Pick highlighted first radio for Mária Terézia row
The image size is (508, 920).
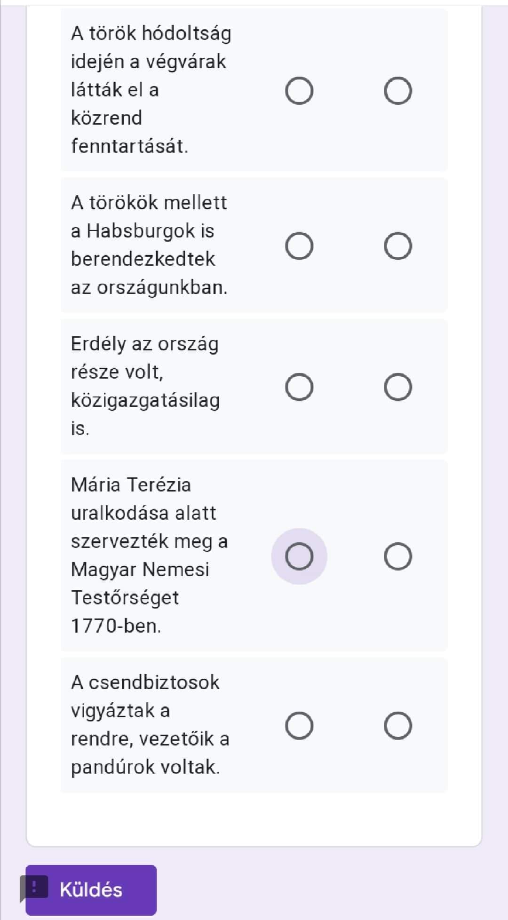[299, 556]
